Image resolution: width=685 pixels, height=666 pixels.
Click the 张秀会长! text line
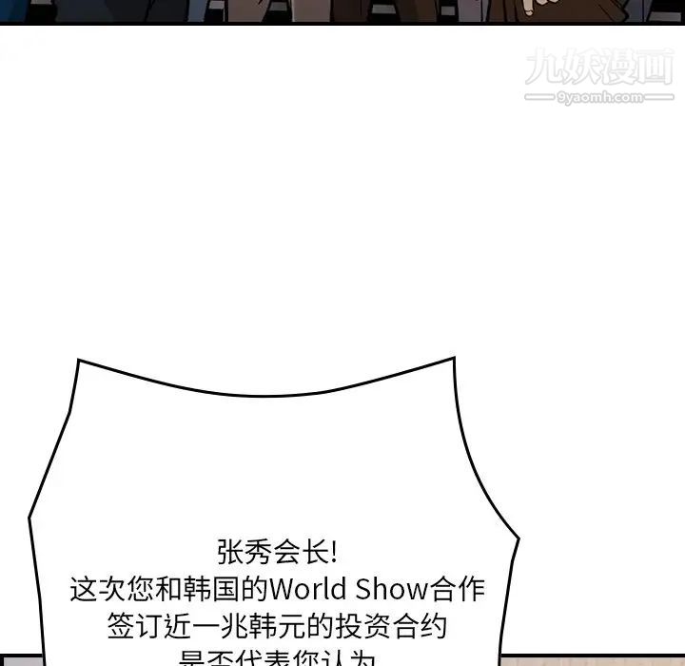(277, 551)
